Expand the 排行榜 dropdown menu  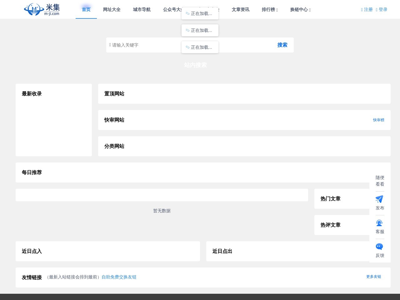[x=269, y=10]
